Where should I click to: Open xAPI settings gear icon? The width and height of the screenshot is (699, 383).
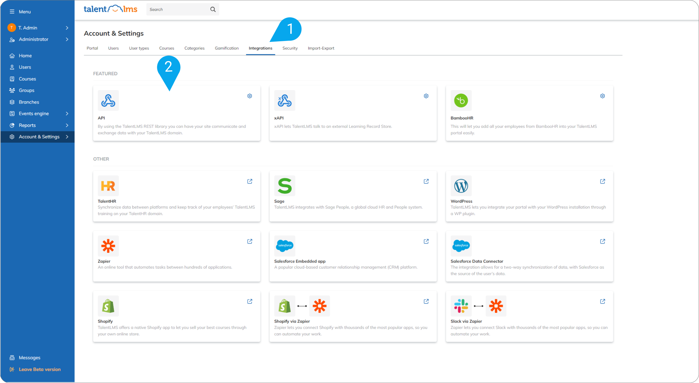click(426, 96)
